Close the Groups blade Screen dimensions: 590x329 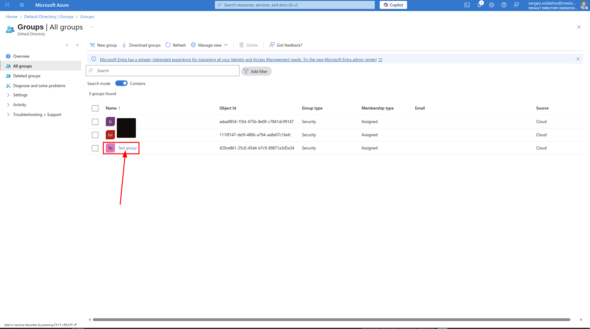(x=579, y=27)
